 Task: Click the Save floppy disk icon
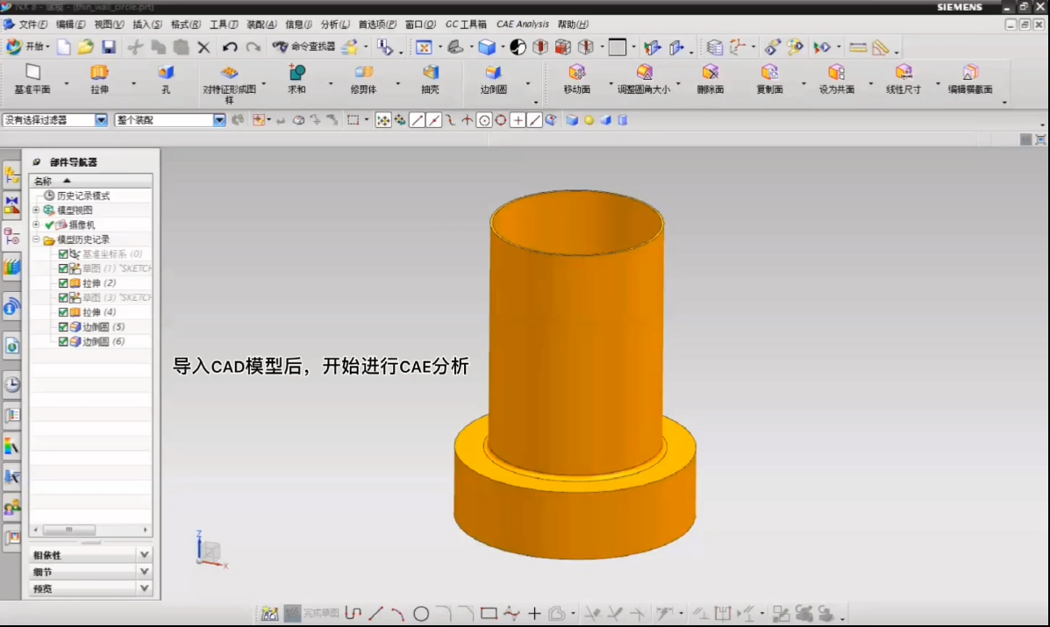tap(109, 47)
